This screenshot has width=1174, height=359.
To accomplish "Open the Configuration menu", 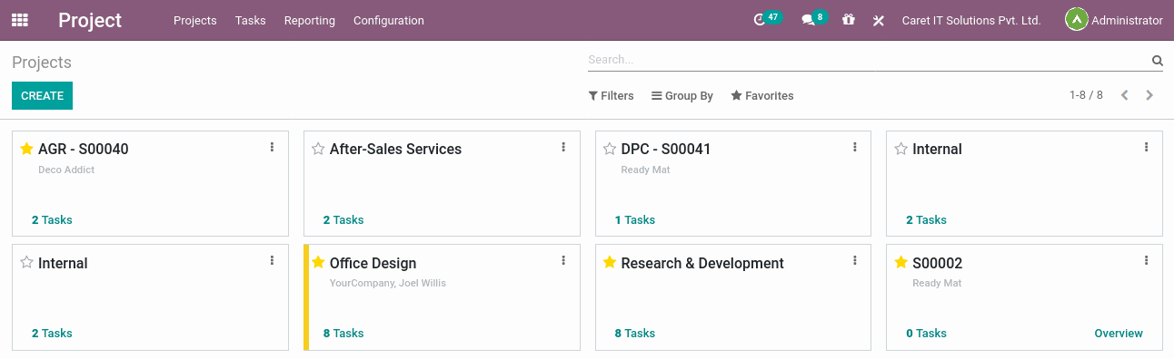I will (x=388, y=20).
